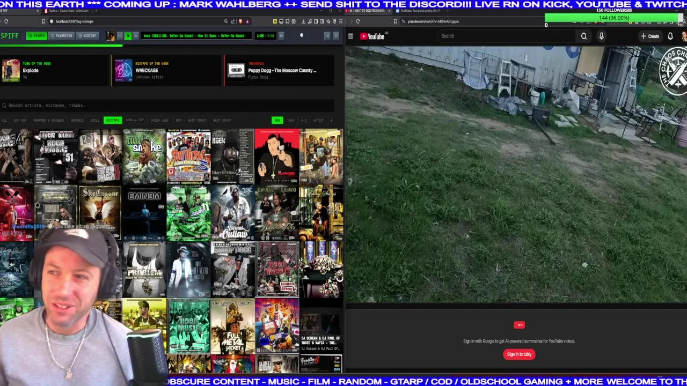Click Sign in to tubly button

[519, 354]
